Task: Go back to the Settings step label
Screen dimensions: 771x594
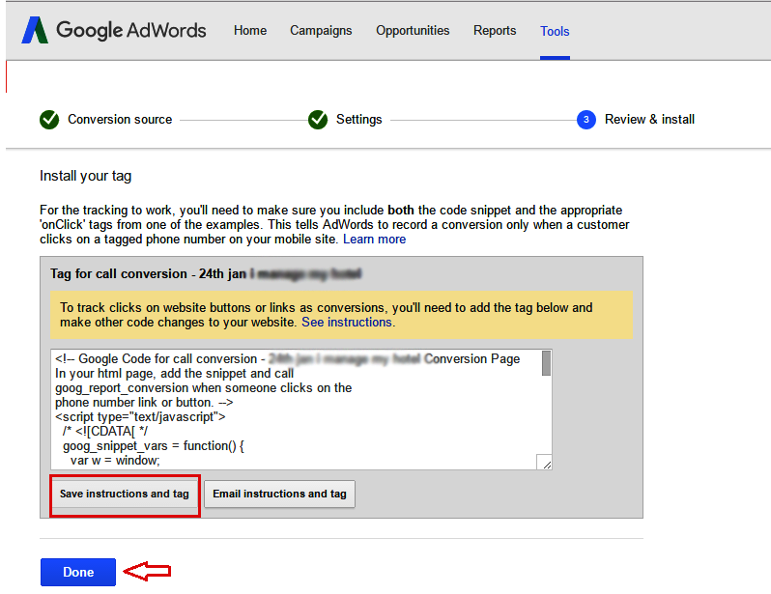Action: click(358, 120)
